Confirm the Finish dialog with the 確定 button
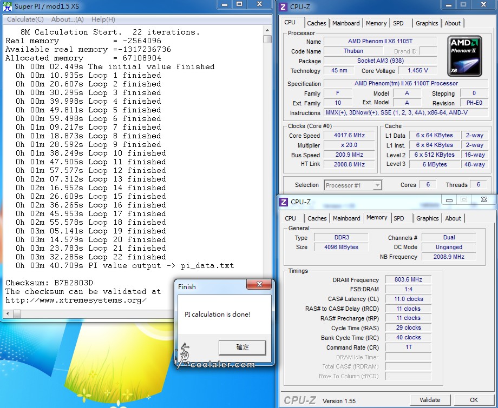This screenshot has width=498, height=408. [x=243, y=347]
